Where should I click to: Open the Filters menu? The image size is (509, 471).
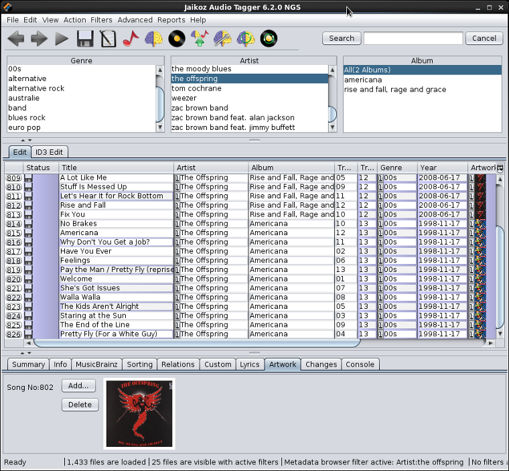click(101, 20)
